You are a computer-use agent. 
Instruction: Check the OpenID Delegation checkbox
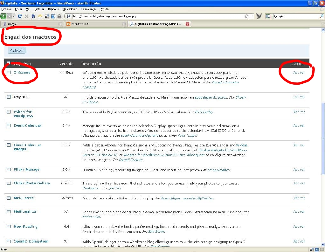[9, 241]
